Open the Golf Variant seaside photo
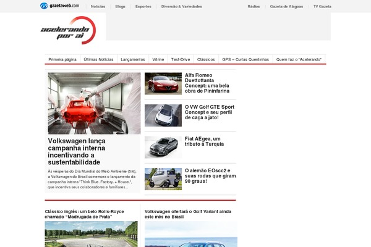 click(x=191, y=234)
